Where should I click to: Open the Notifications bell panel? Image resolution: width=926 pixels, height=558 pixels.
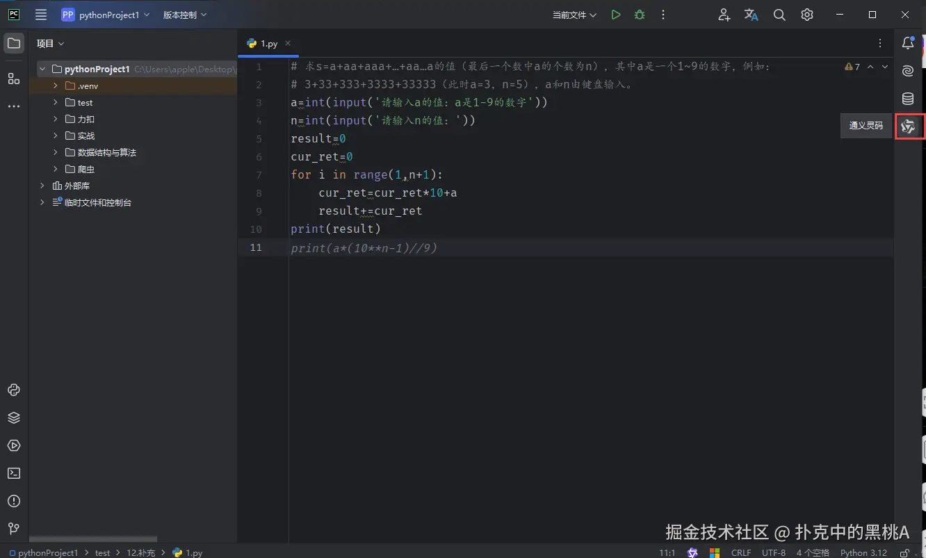tap(908, 43)
